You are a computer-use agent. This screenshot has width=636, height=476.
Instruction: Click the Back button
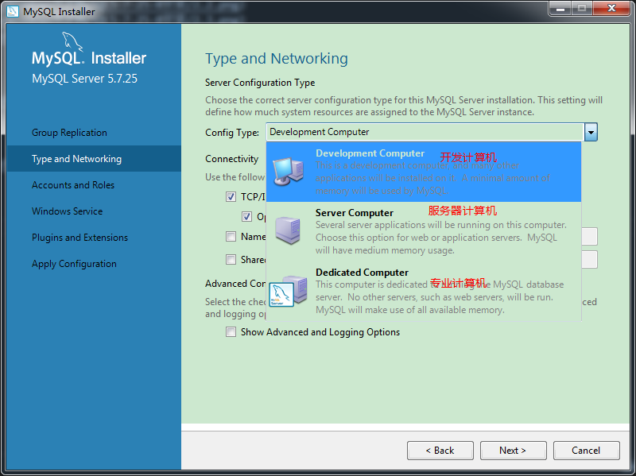pos(440,451)
